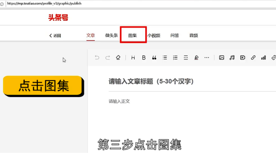Select the browser address bar URL
Viewport: 276px width, 155px height.
coord(44,3)
